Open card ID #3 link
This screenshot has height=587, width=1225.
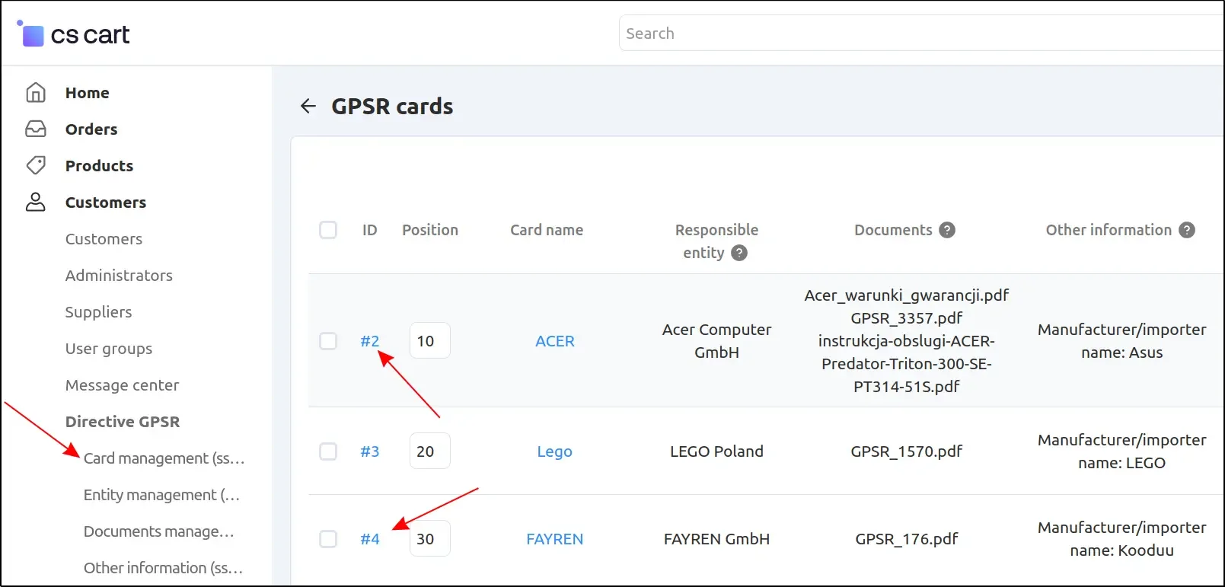click(369, 451)
